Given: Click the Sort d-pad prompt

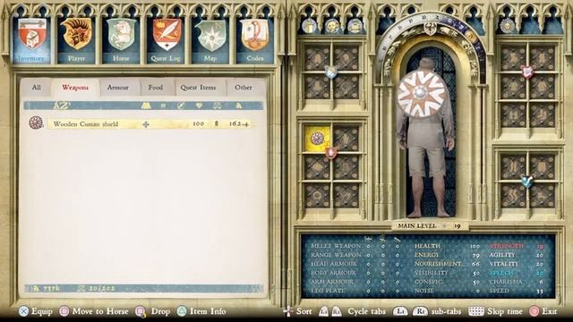Looking at the screenshot, I should [x=297, y=311].
